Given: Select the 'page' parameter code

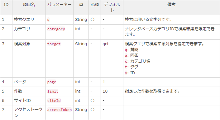Looking at the screenshot, I should 52,82.
